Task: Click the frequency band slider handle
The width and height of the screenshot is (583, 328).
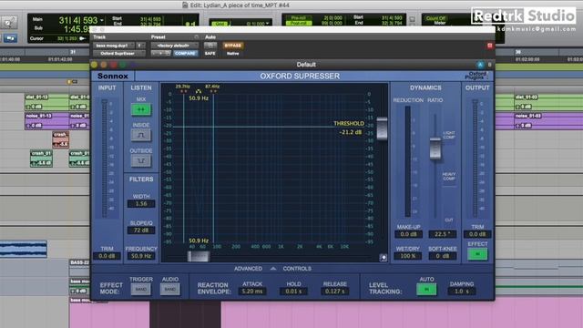Action: point(199,256)
